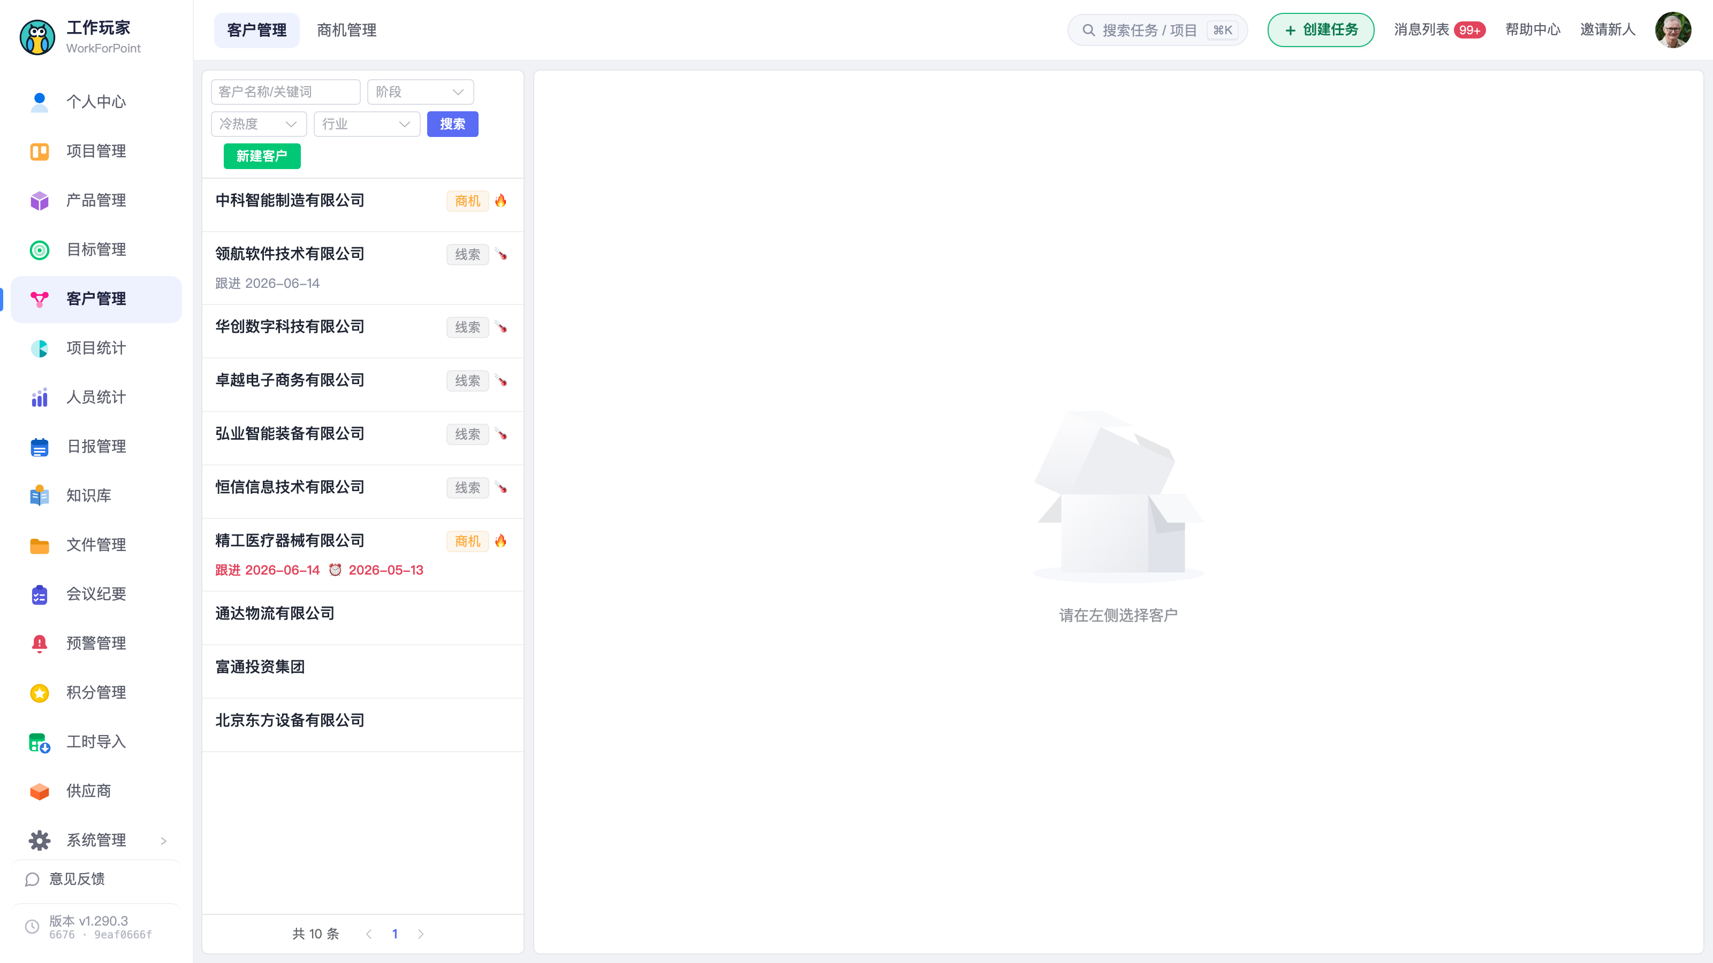Click the 日报管理 calendar icon
Viewport: 1713px width, 963px height.
39,447
